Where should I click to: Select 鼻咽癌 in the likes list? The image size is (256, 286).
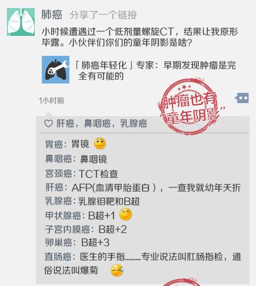click(x=97, y=124)
